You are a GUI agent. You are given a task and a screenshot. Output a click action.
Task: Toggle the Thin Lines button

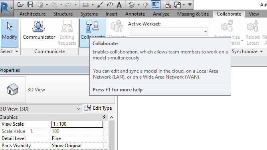point(156,5)
